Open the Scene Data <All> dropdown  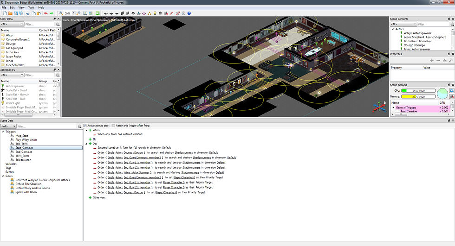click(8, 126)
